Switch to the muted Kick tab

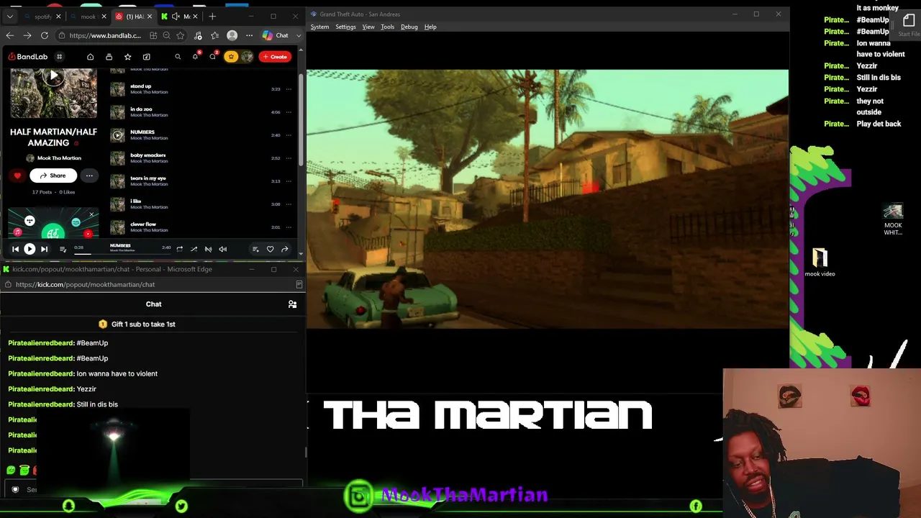(180, 17)
